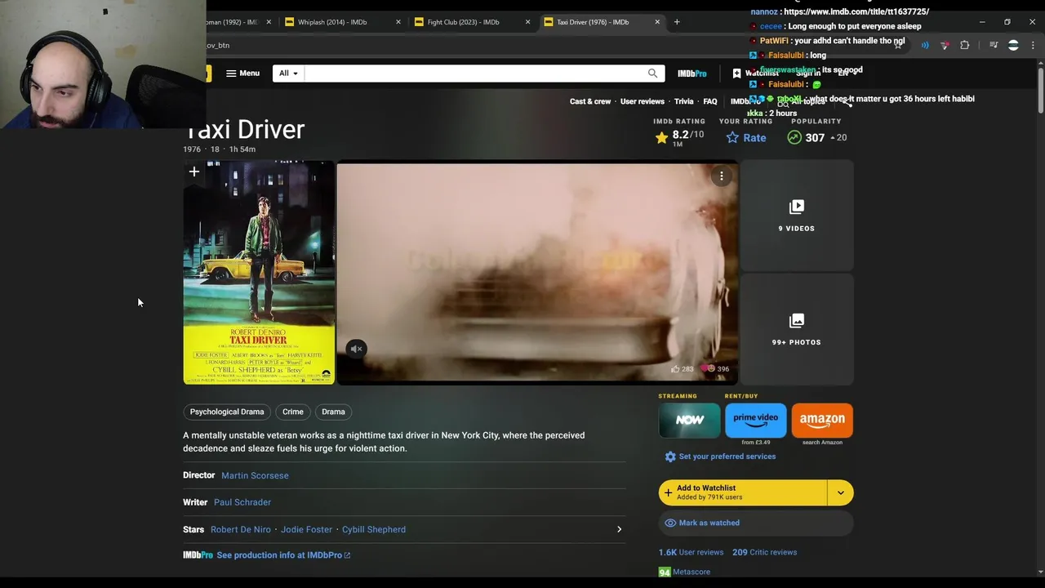Open the 209 Critic reviews link
The image size is (1045, 588).
tap(765, 552)
